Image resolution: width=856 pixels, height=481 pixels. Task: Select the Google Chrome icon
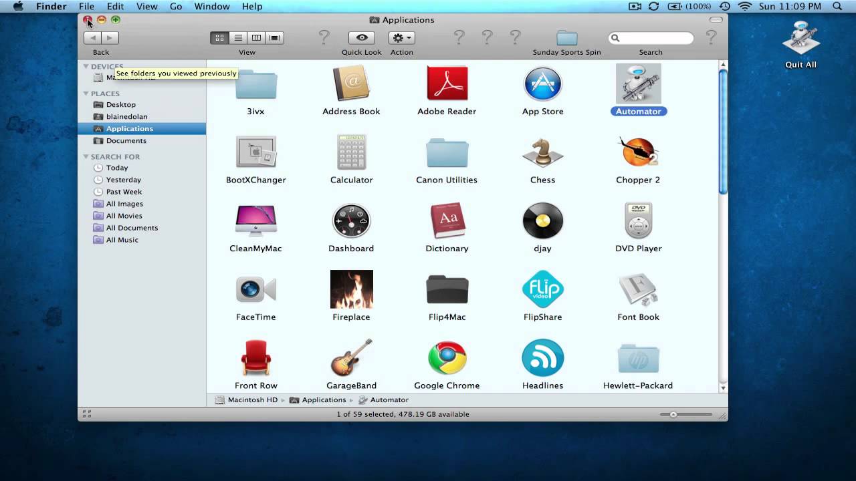(x=447, y=358)
